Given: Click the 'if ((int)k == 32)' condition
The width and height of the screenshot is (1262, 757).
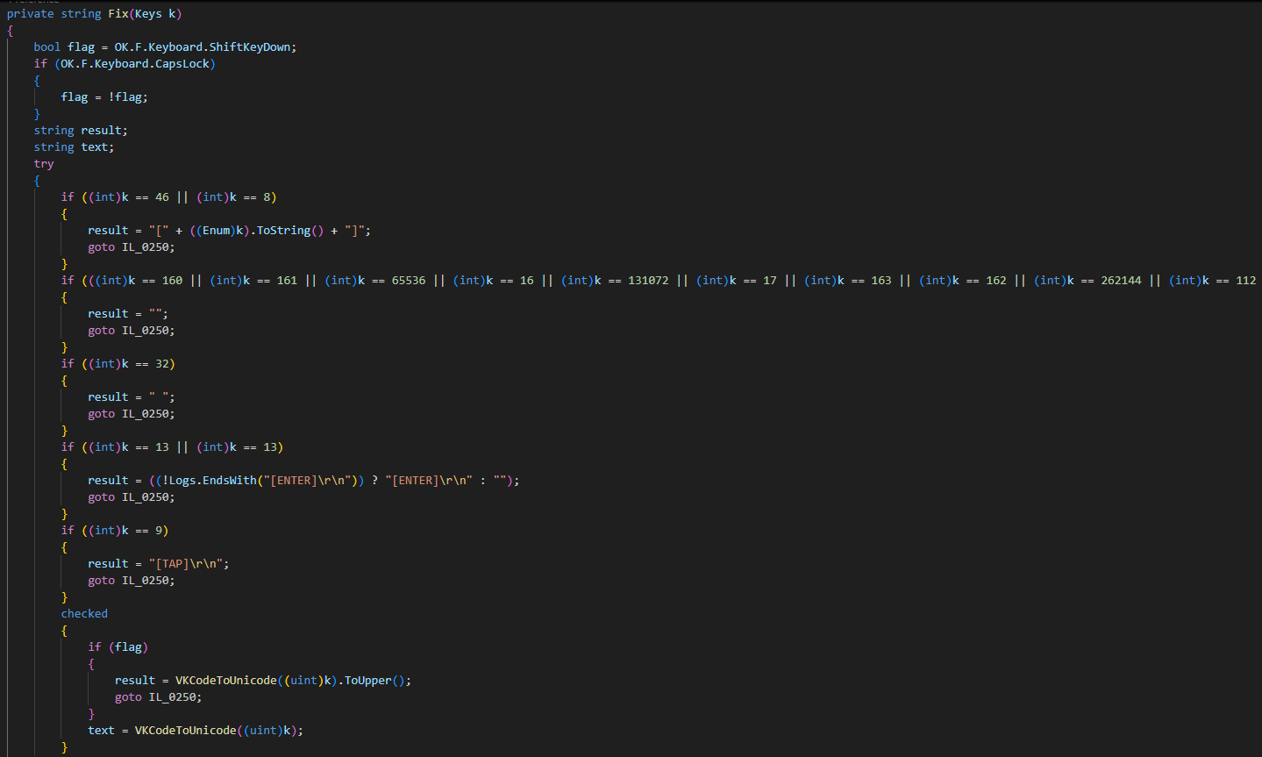Looking at the screenshot, I should coord(118,364).
